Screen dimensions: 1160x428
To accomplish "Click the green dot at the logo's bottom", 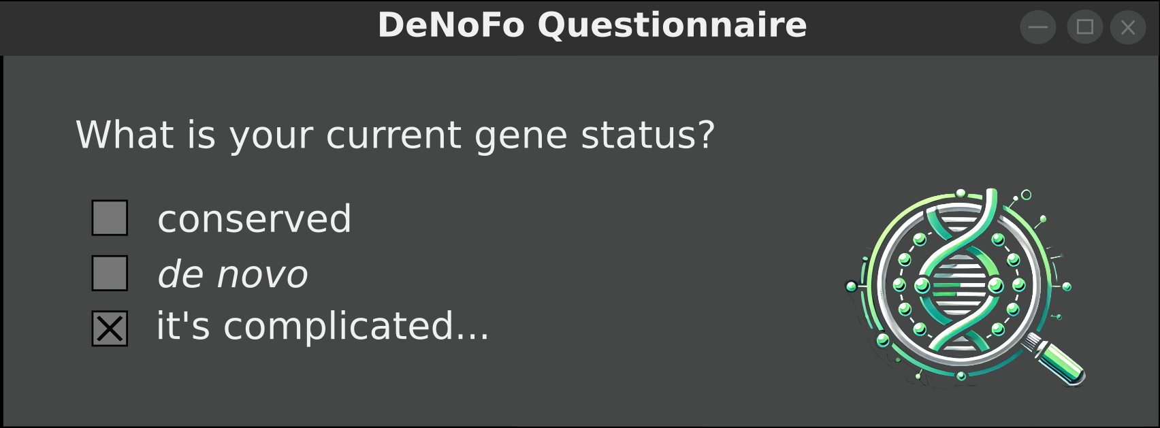I will [961, 376].
